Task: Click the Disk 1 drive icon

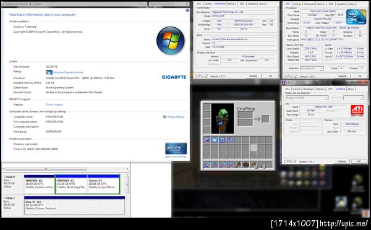Action: (5, 198)
